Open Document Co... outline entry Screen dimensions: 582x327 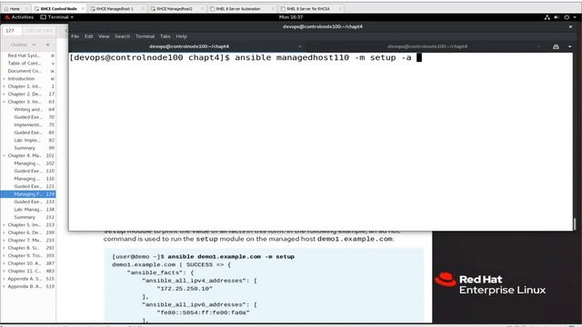click(24, 71)
